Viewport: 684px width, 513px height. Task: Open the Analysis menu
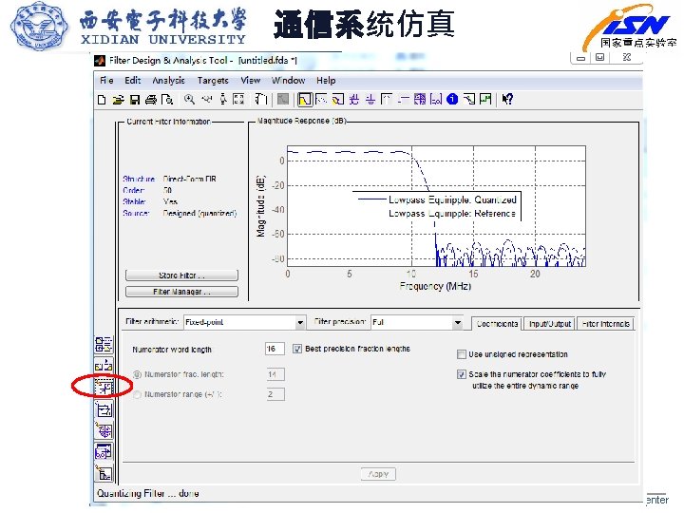coord(168,80)
